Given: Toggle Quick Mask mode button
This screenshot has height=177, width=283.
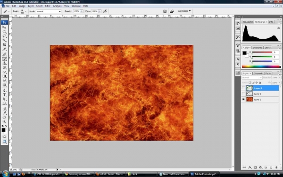Looking at the screenshot, I should 4,136.
